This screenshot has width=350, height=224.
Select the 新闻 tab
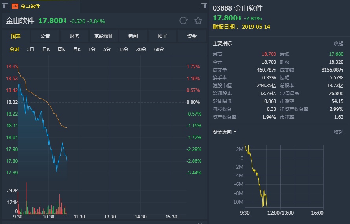pos(133,36)
